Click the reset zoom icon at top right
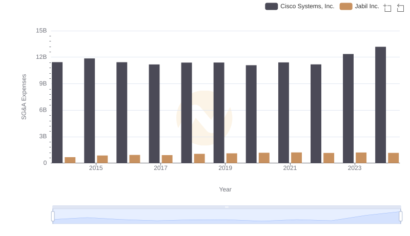The height and width of the screenshot is (236, 410). tap(400, 7)
